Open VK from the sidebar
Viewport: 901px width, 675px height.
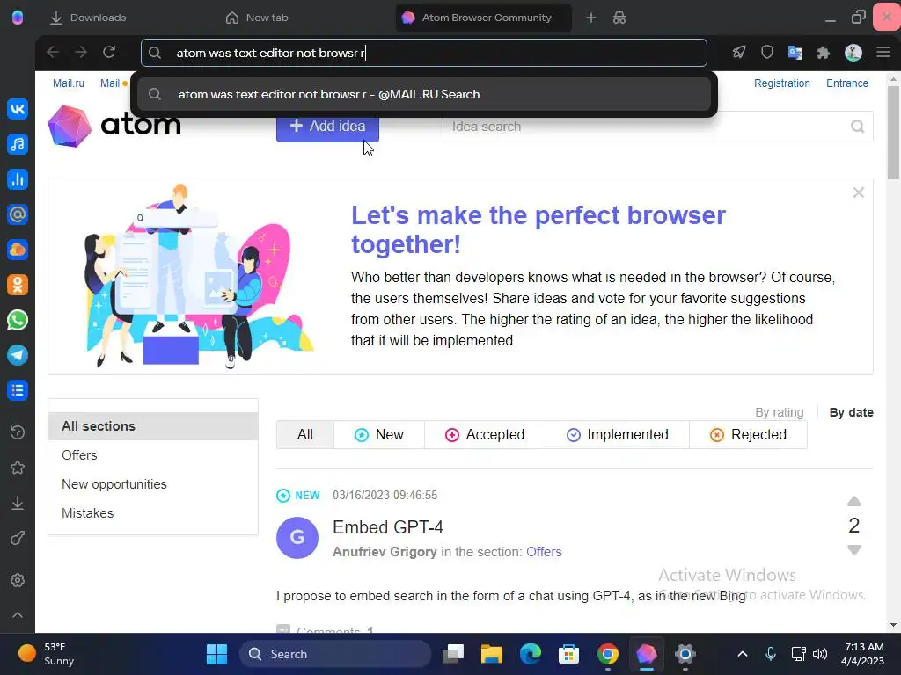point(18,108)
